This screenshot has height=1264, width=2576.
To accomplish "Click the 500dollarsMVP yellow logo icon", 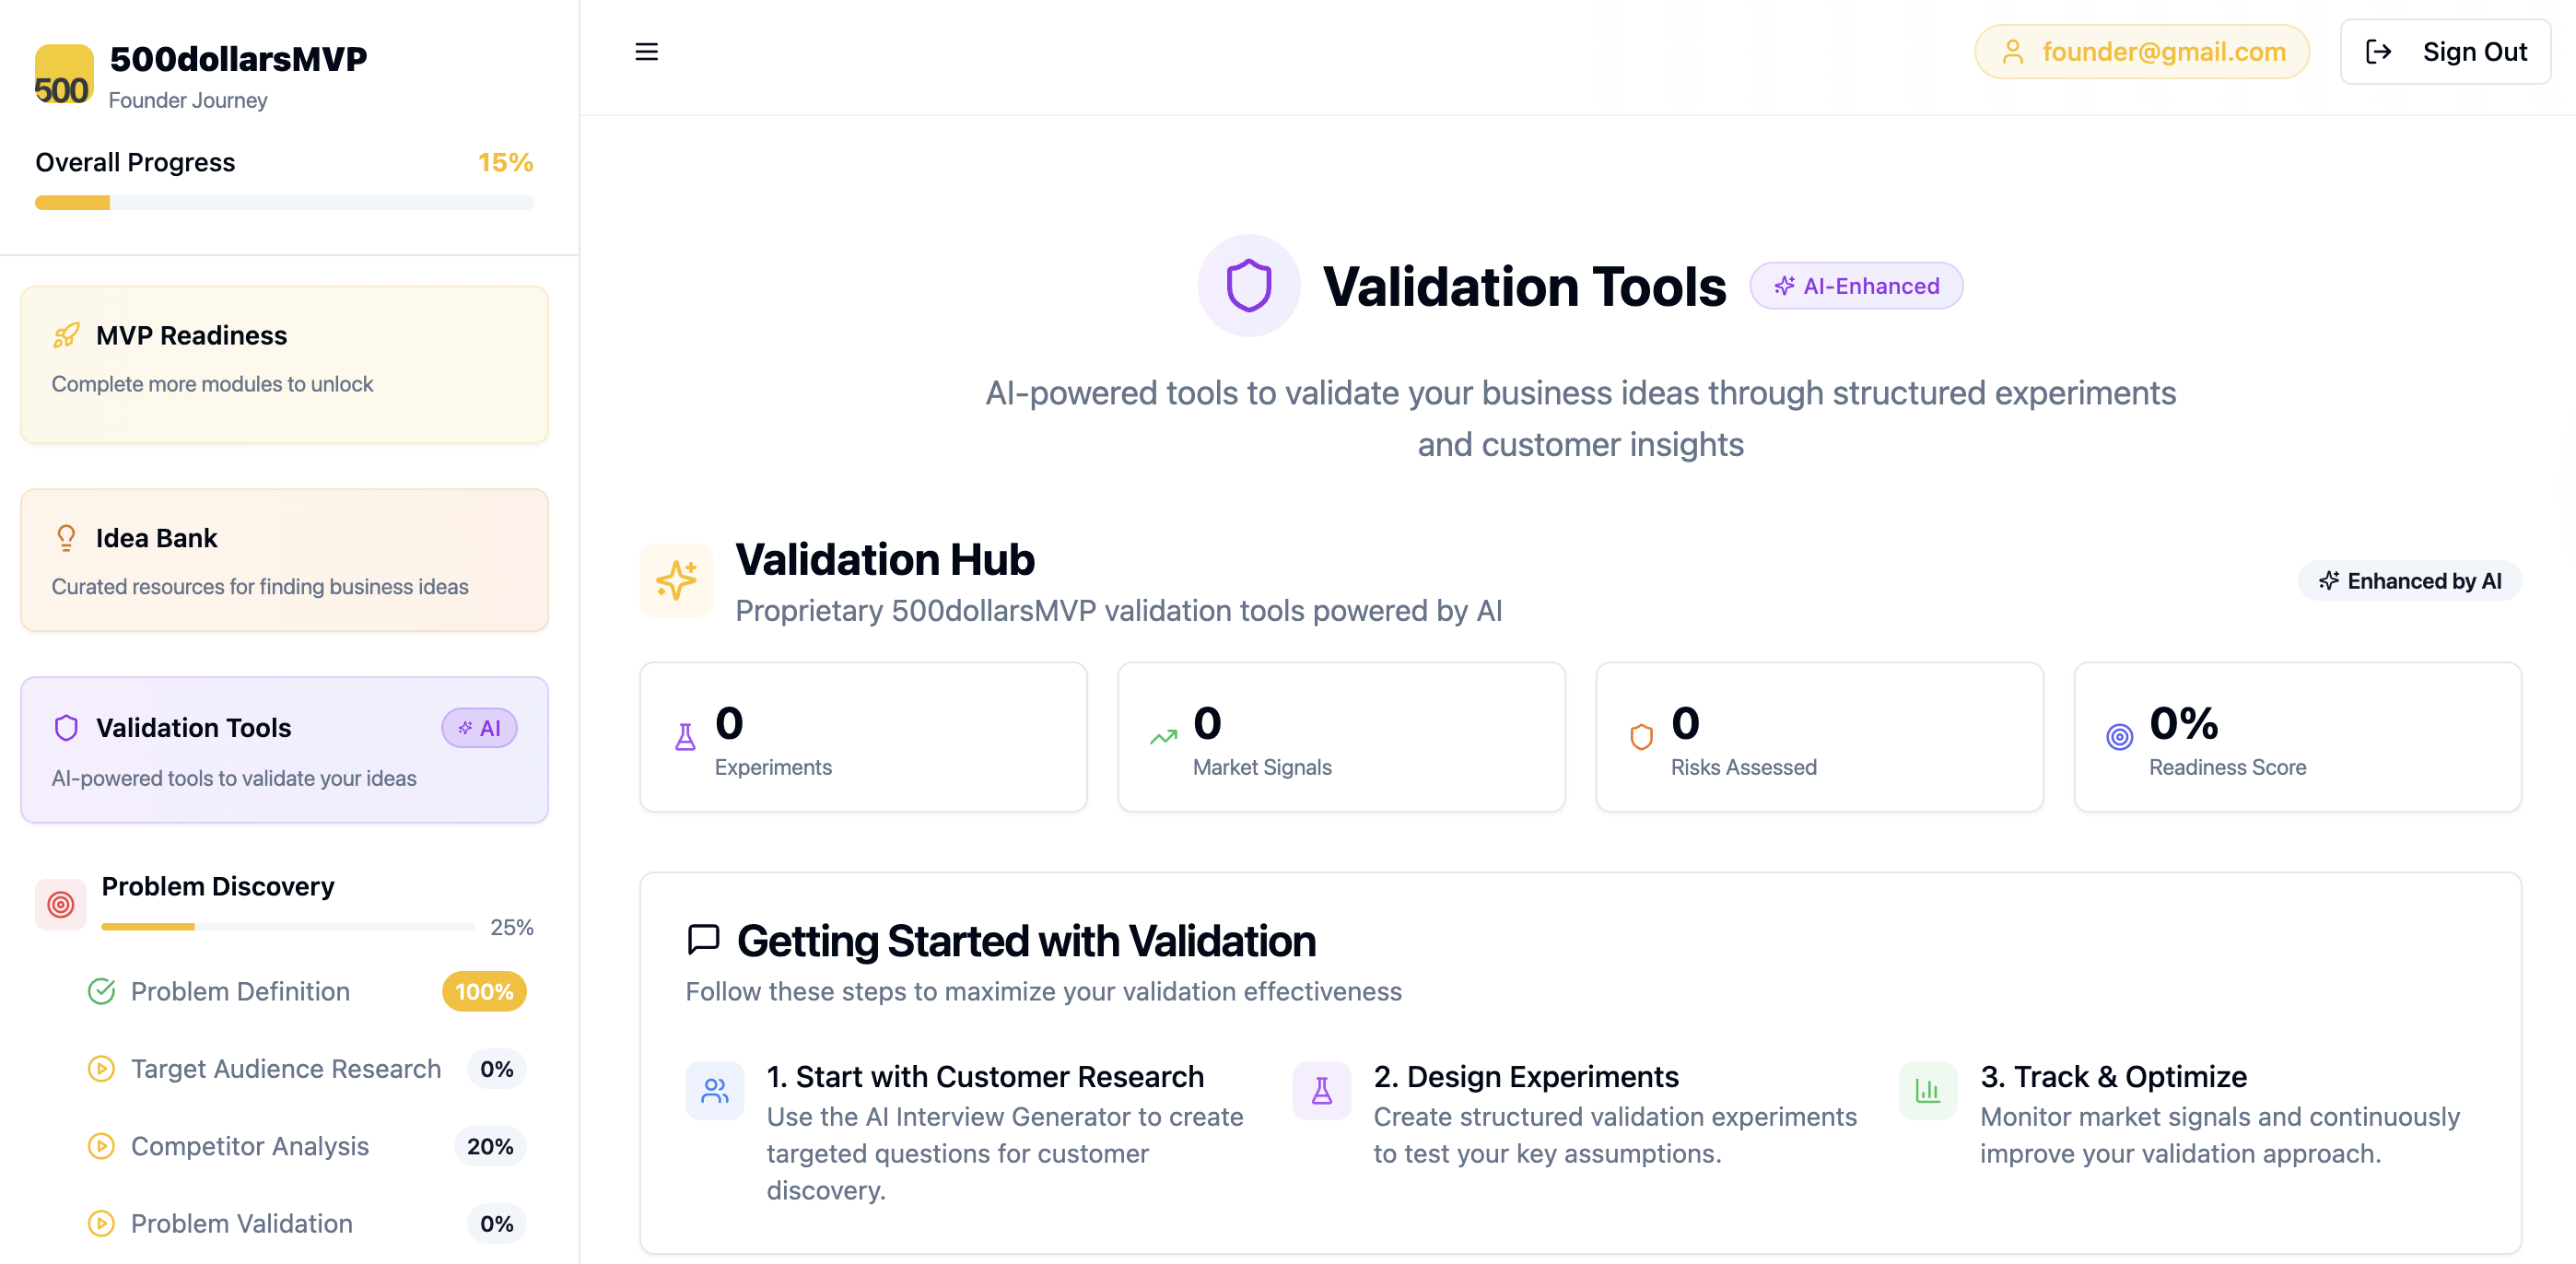I will pos(64,74).
